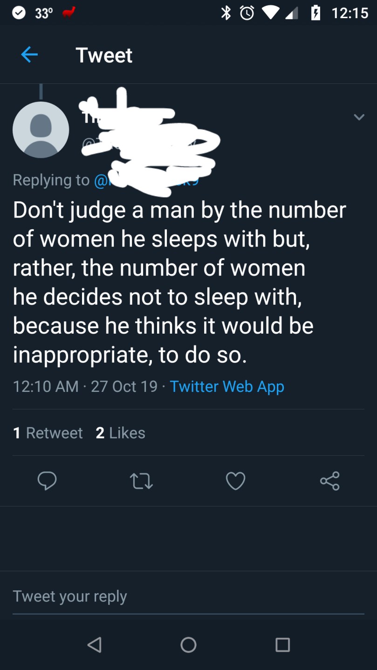Tap the Bluetooth status icon
The image size is (377, 670).
[x=226, y=13]
